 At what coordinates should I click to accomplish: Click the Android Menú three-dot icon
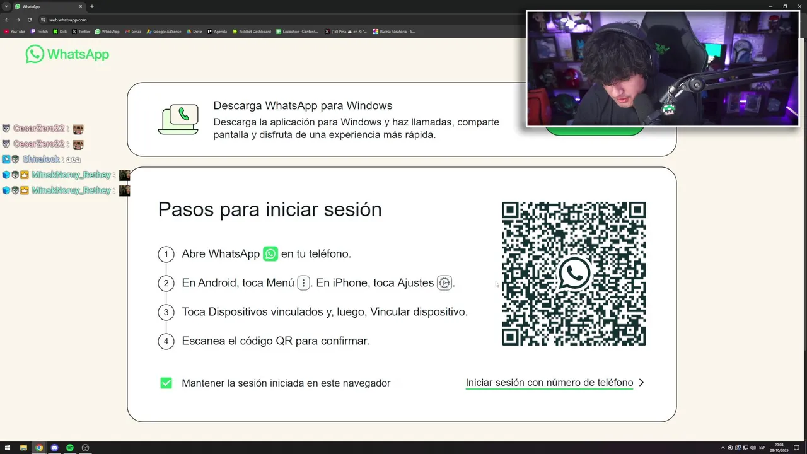click(303, 283)
